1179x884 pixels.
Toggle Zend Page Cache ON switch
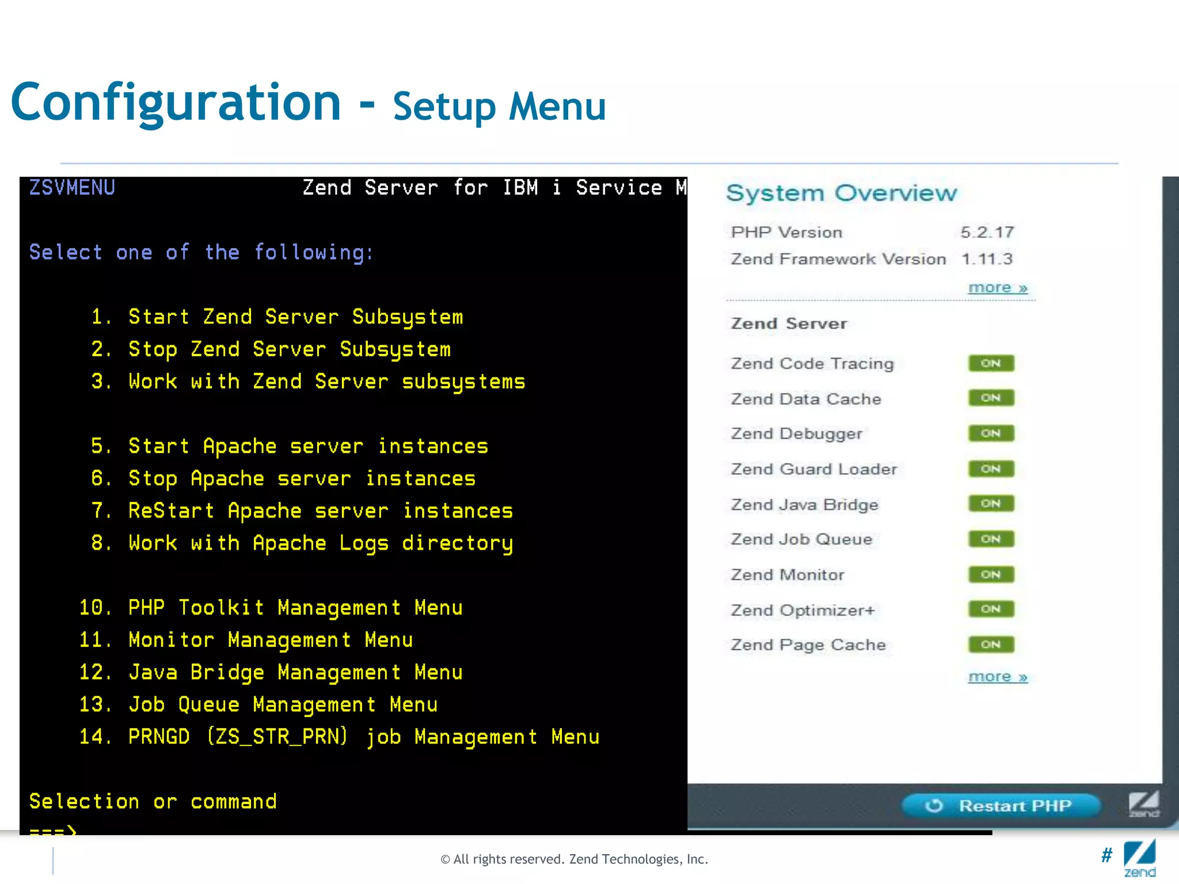coord(991,645)
